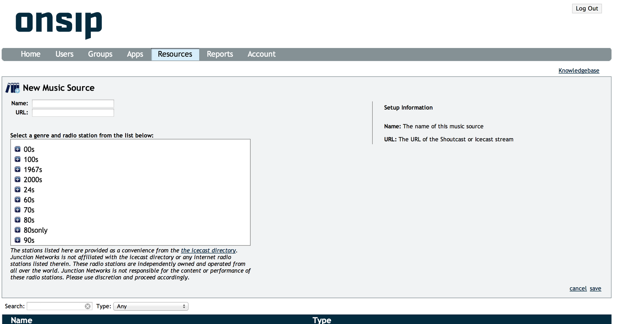Go to the Users tab

[x=64, y=54]
